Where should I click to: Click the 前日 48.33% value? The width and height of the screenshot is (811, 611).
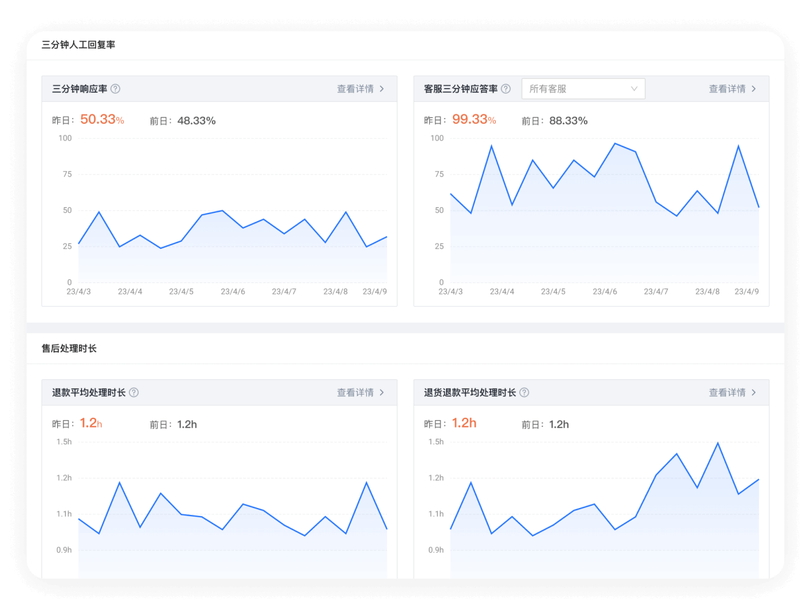[x=196, y=121]
